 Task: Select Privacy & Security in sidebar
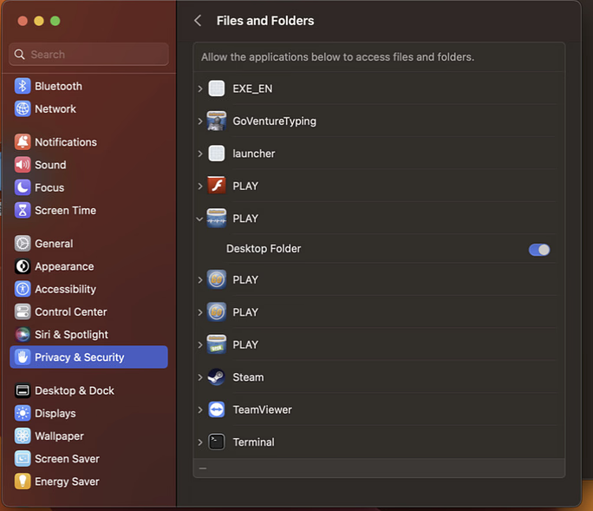coord(79,357)
